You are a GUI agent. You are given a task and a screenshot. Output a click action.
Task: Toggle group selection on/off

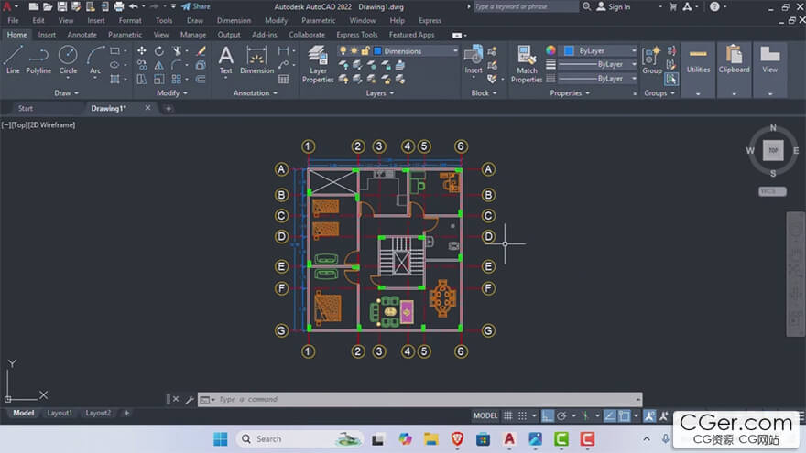[670, 79]
